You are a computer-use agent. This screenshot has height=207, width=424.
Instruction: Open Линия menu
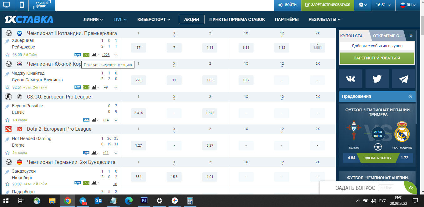[x=93, y=19]
